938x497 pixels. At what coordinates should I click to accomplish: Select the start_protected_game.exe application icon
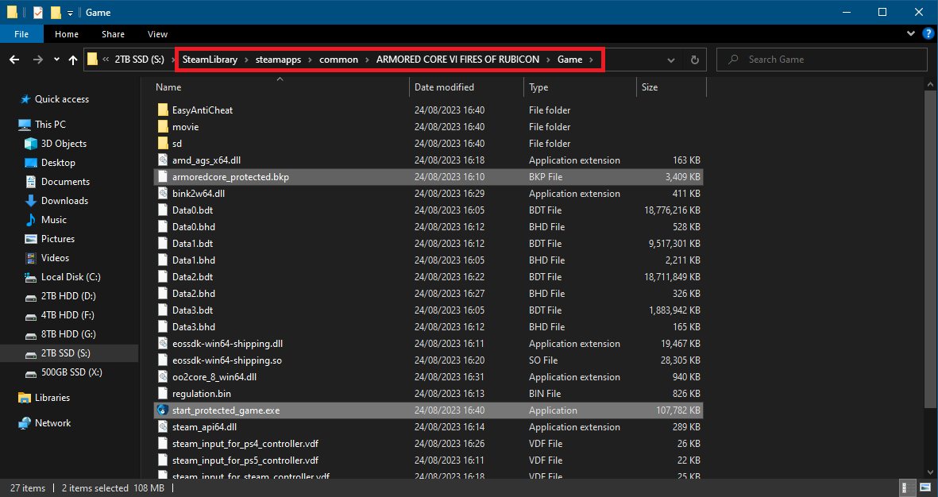coord(163,410)
